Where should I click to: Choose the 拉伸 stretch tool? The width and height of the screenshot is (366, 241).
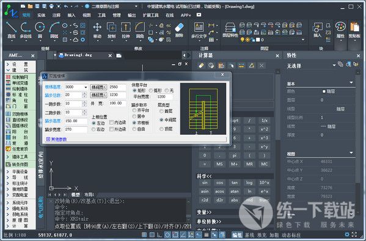[x=126, y=30]
